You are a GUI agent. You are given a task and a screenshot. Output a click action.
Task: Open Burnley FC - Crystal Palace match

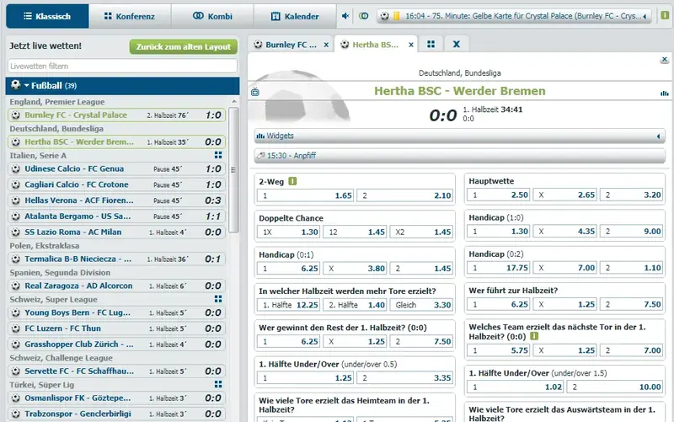(116, 115)
